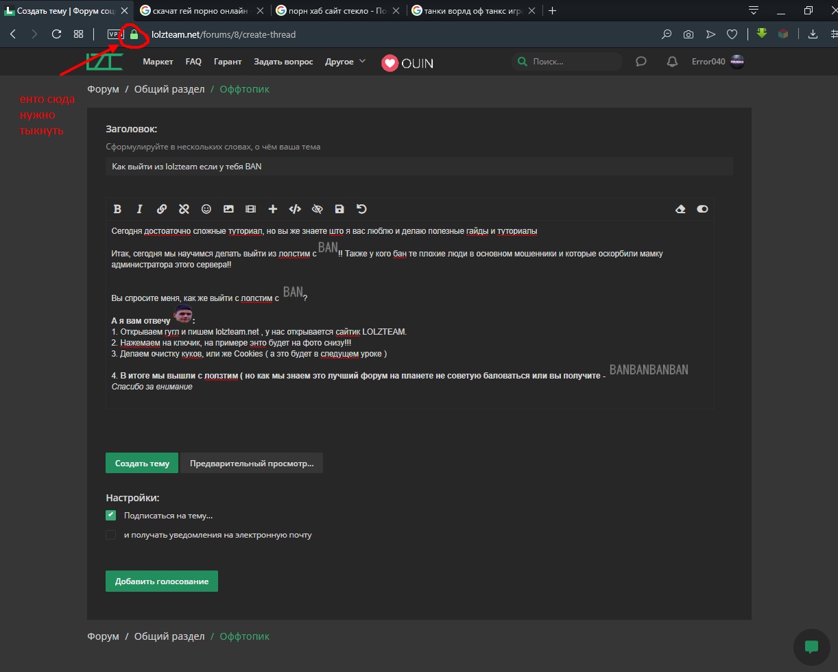The width and height of the screenshot is (838, 672).
Task: Open 'Задать вопрос' in the site navigation
Action: tap(283, 62)
